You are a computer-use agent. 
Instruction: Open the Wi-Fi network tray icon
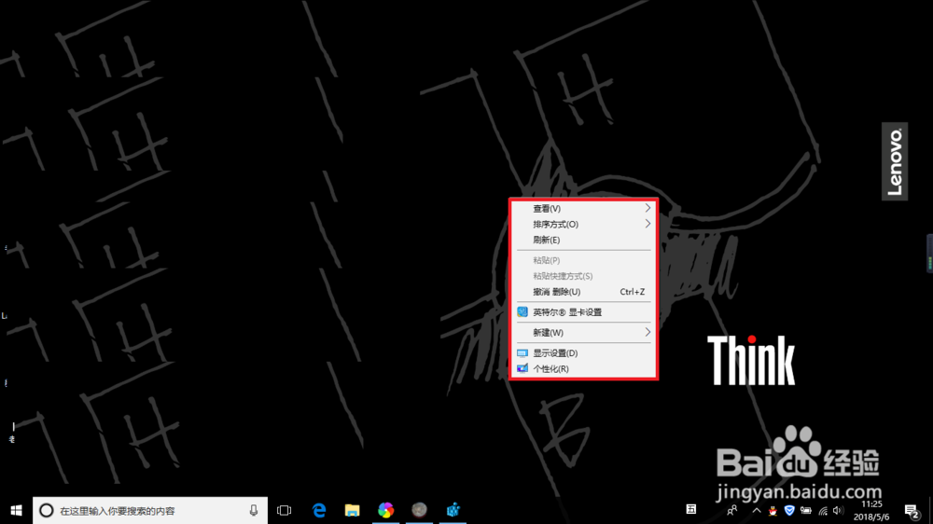point(823,510)
